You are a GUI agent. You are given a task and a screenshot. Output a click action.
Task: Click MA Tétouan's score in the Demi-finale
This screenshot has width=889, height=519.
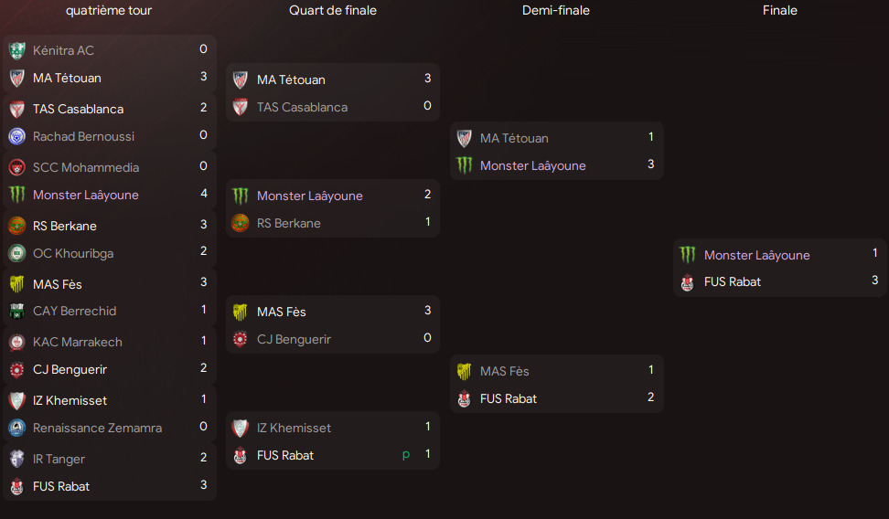coord(651,137)
